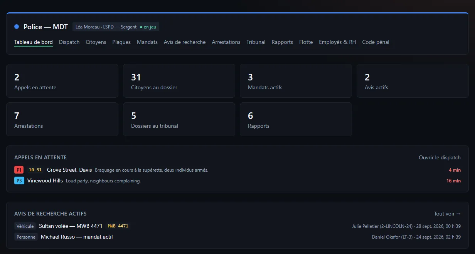Screen dimensions: 475x254
Task: Click the blue dot beside Police — MDT
Action: [x=17, y=27]
